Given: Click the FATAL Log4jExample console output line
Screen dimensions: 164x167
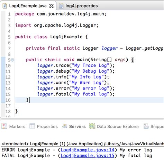Looking at the screenshot, I should (77, 156).
